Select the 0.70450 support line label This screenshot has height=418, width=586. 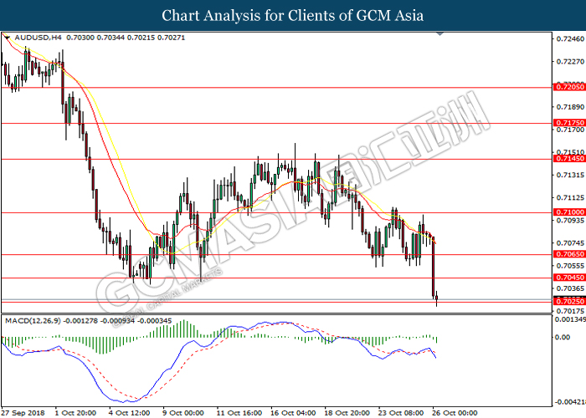(x=569, y=278)
